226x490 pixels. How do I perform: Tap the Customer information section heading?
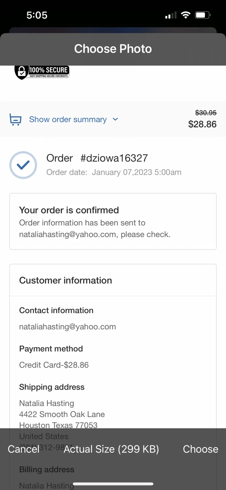[x=66, y=280]
